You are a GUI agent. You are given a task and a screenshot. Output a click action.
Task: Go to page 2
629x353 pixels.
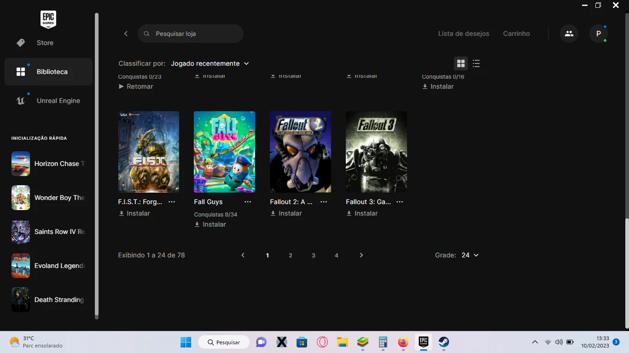pos(291,255)
